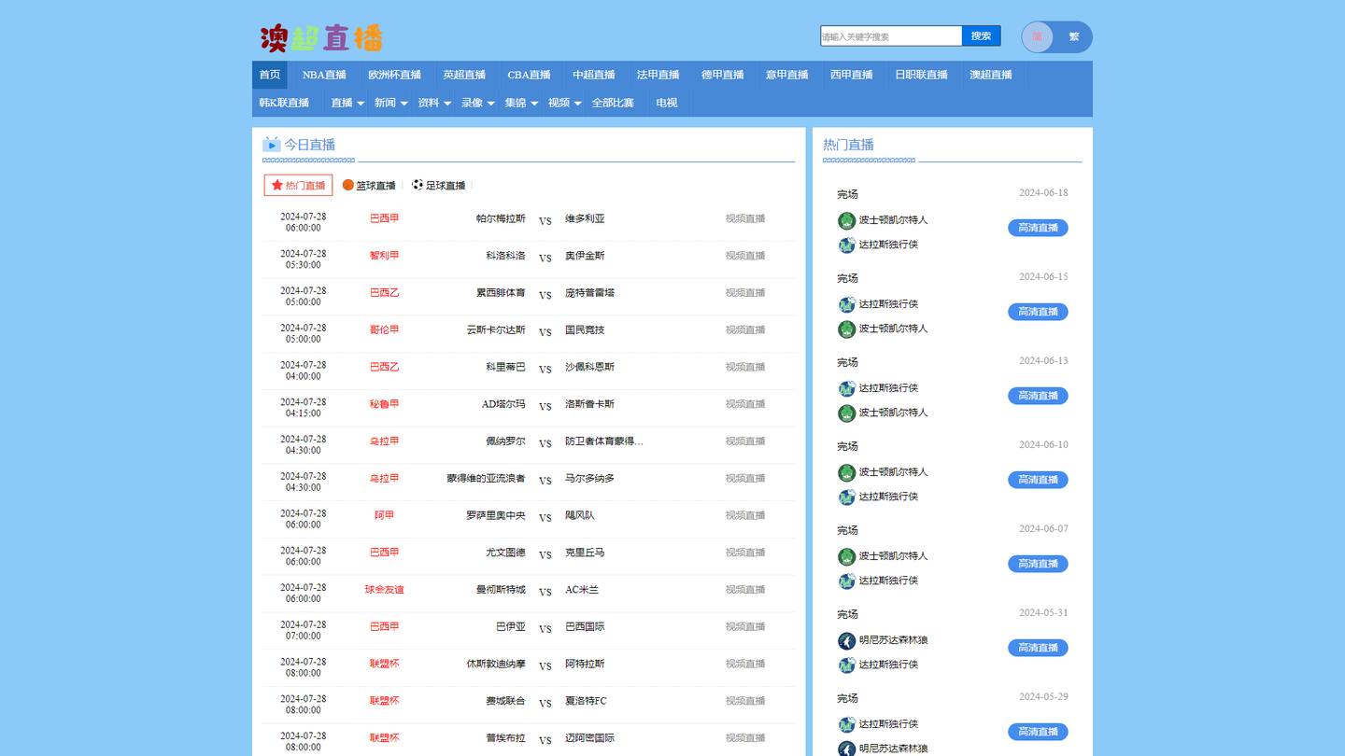Click Celtics logo in 2024-06-10 match
Image resolution: width=1345 pixels, height=756 pixels.
[846, 473]
